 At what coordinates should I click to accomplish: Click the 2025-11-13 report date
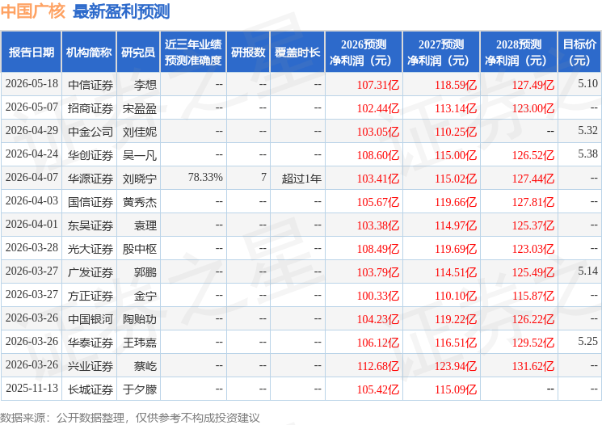[x=32, y=388]
